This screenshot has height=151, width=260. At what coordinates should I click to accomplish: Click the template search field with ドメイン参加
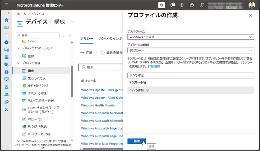(191, 75)
